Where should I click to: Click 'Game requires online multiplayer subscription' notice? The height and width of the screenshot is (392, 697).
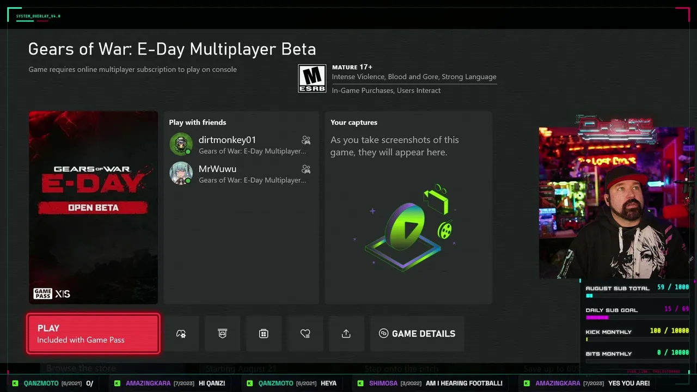(132, 70)
